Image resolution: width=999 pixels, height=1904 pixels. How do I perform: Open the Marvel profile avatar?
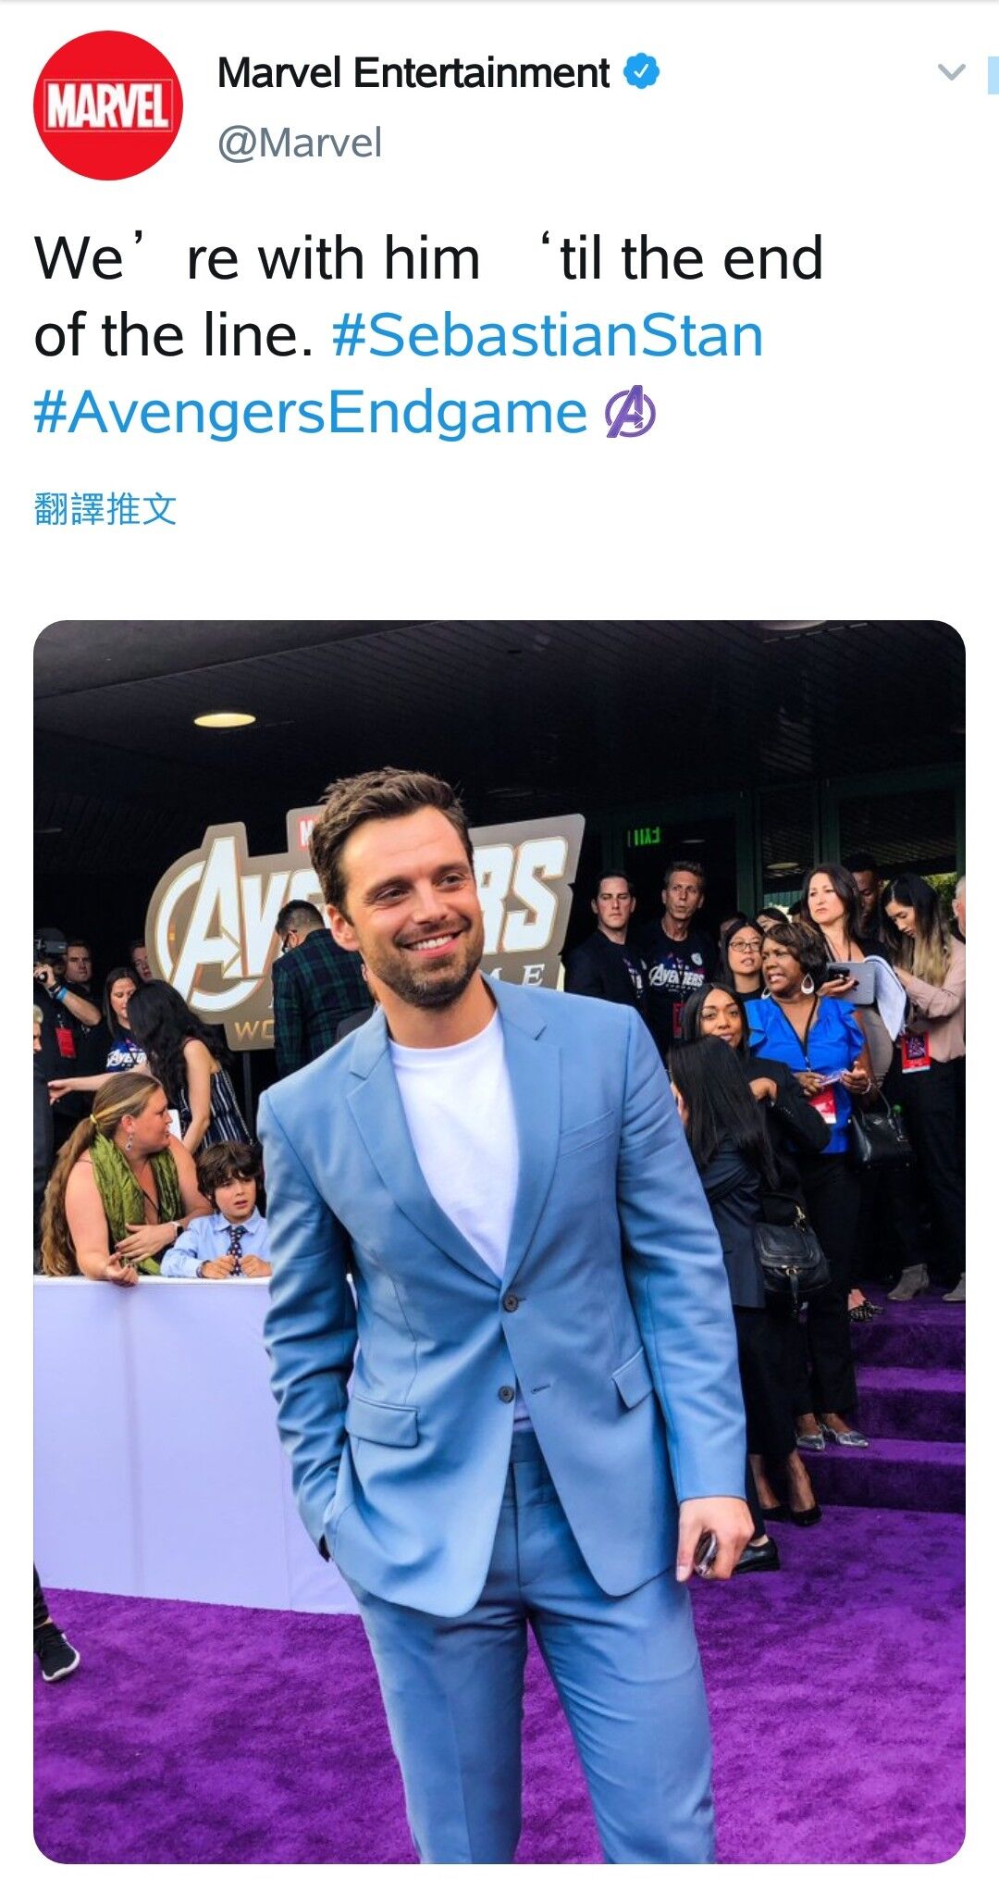tap(108, 106)
